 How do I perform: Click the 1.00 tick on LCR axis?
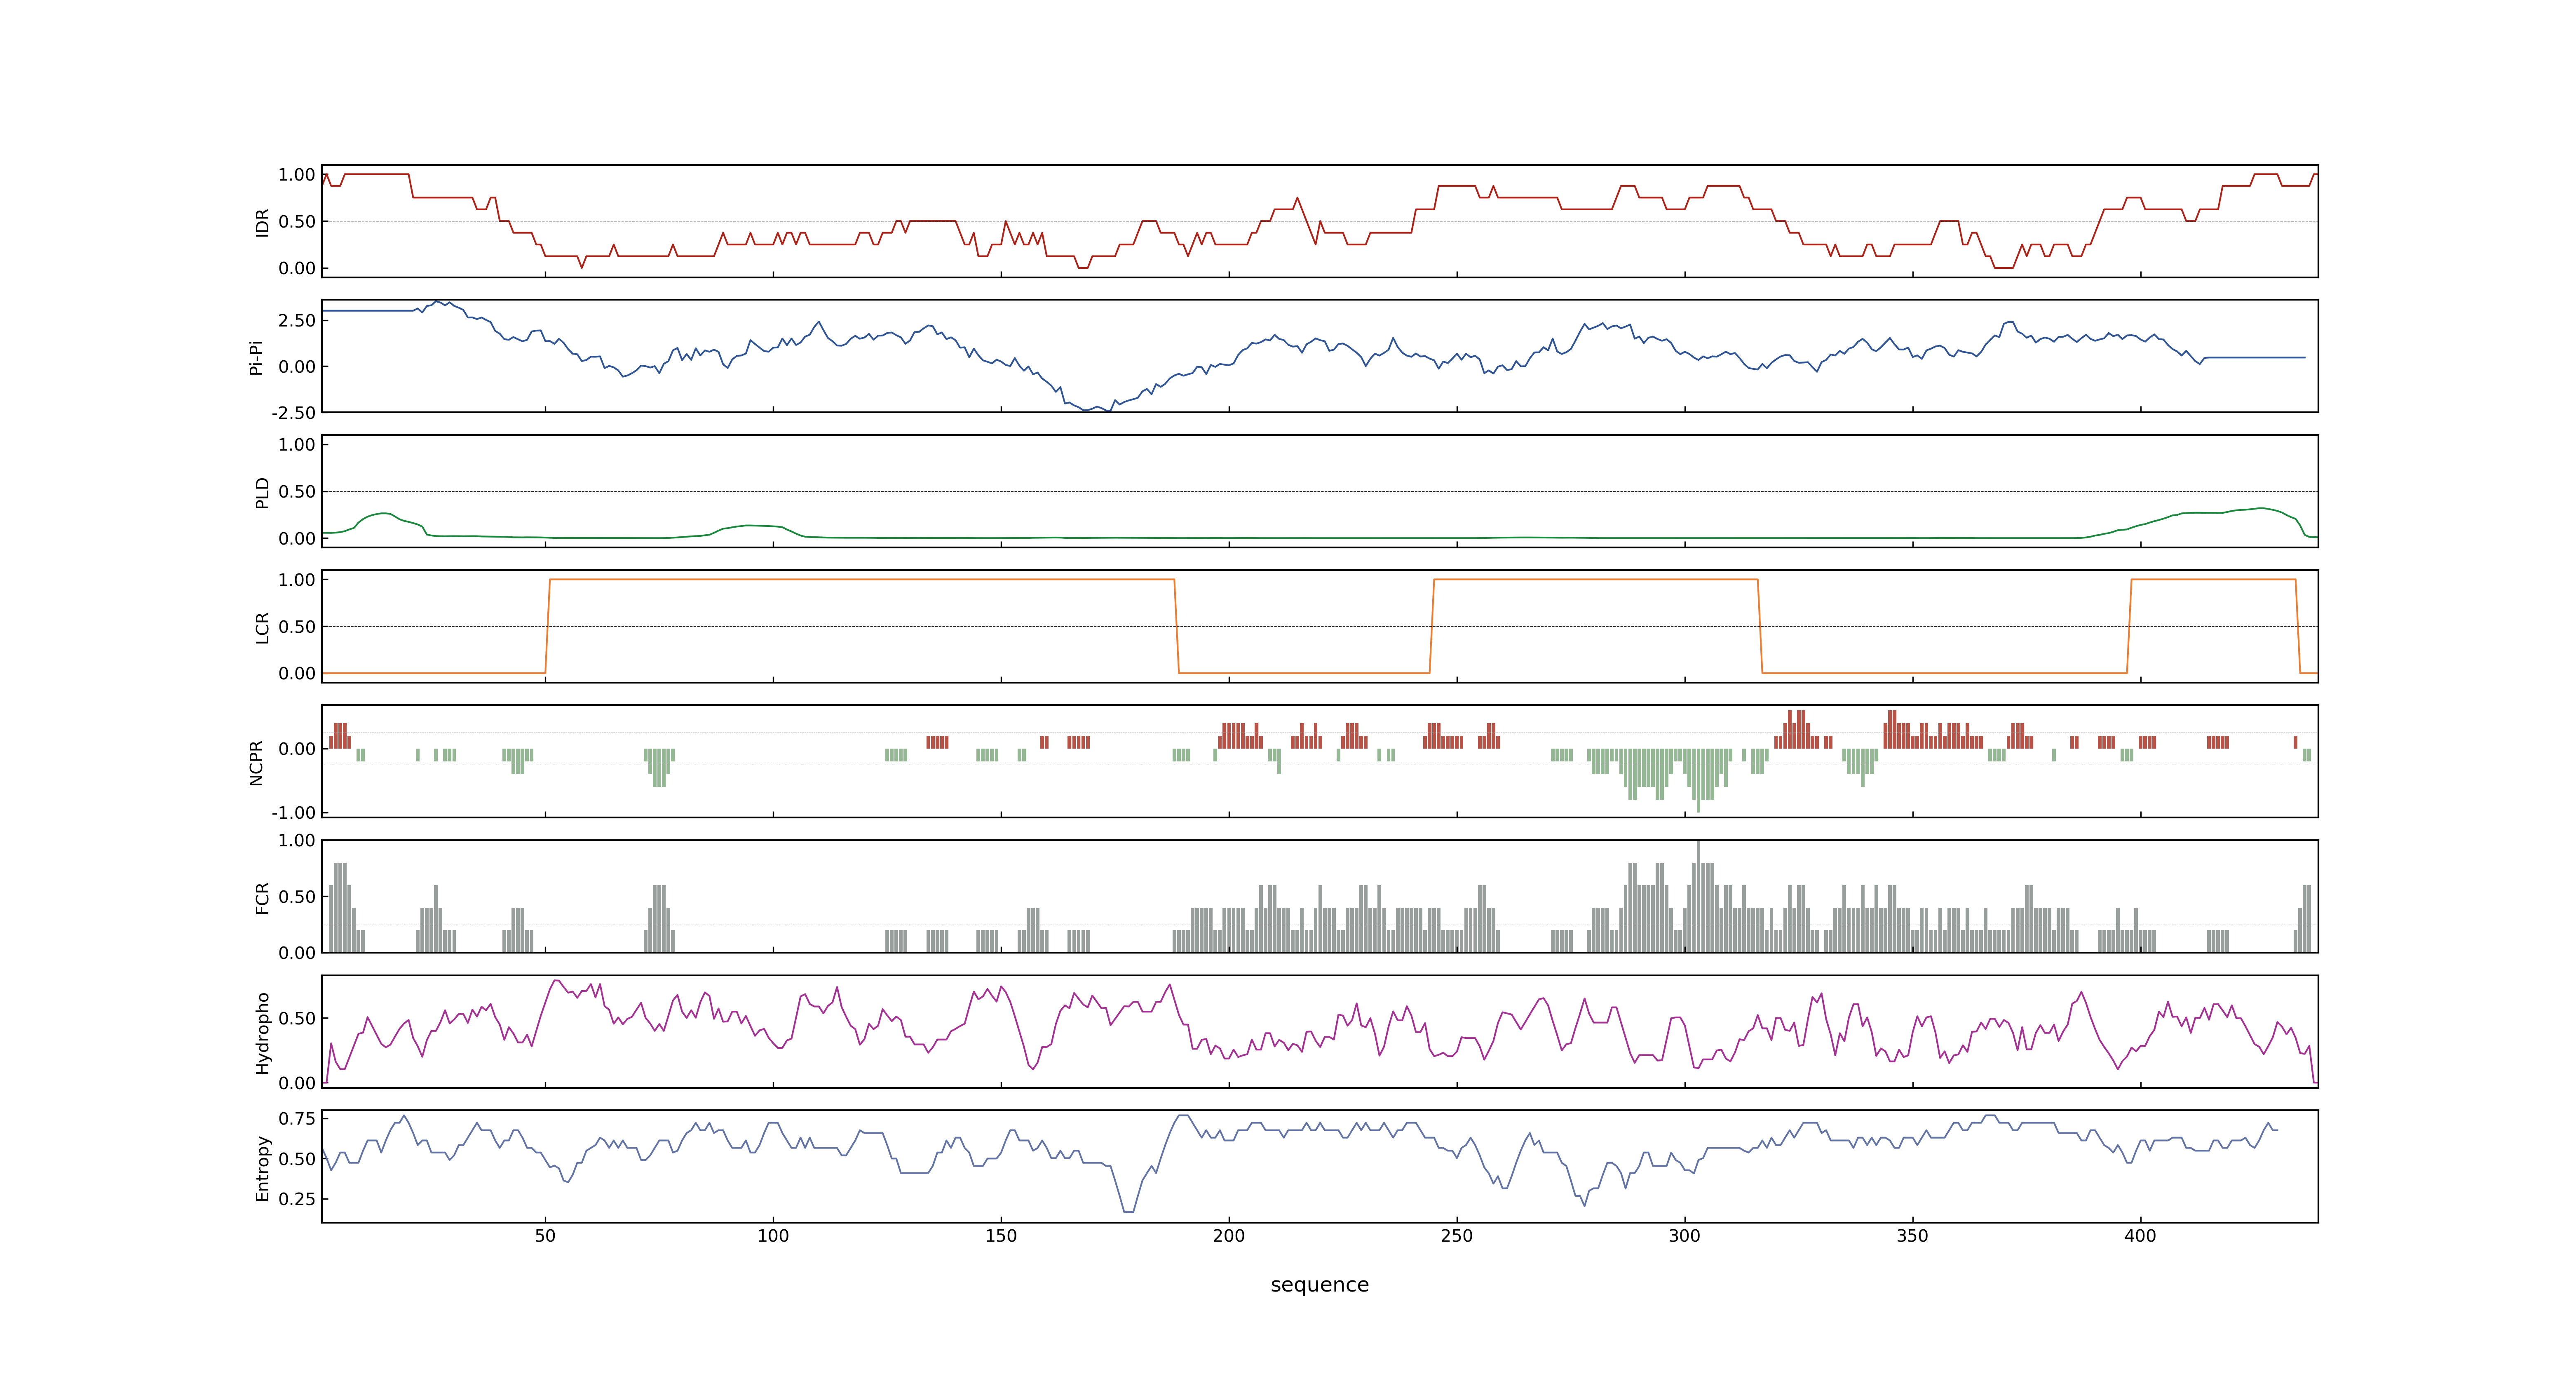[297, 580]
